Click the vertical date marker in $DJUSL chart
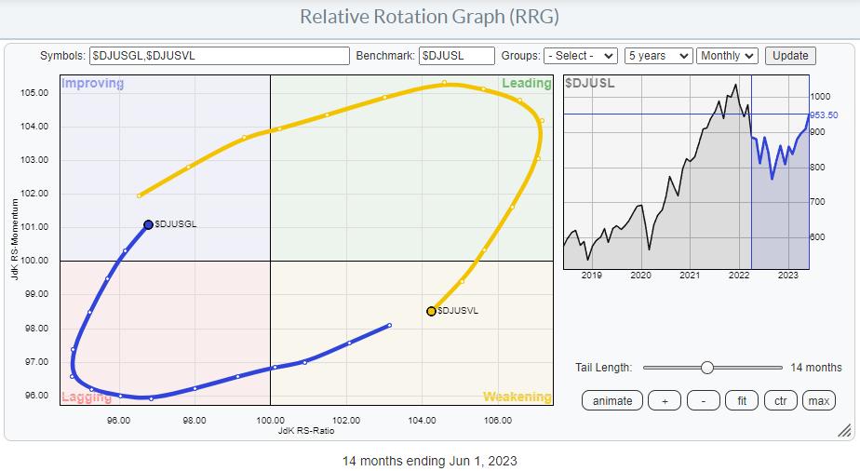Screen dimensions: 860x471 coord(751,186)
